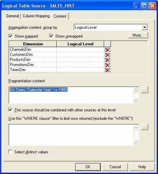
Task: Clear the ChannelsDim level with red X
Action: 108,50
